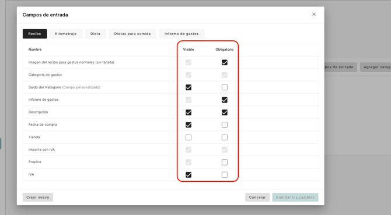The image size is (391, 215).
Task: Check Obligatorio for Tienda
Action: pos(225,138)
